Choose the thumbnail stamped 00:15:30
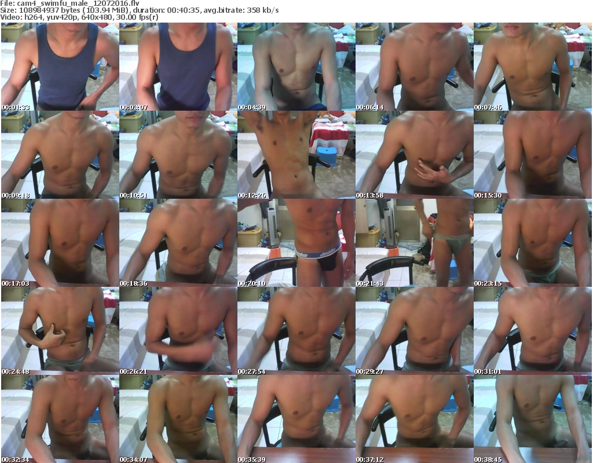The image size is (593, 463). tap(533, 155)
